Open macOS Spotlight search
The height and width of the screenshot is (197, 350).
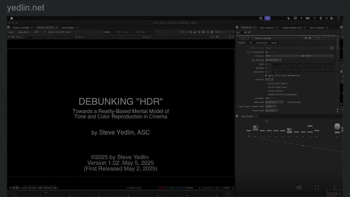[x=326, y=18]
